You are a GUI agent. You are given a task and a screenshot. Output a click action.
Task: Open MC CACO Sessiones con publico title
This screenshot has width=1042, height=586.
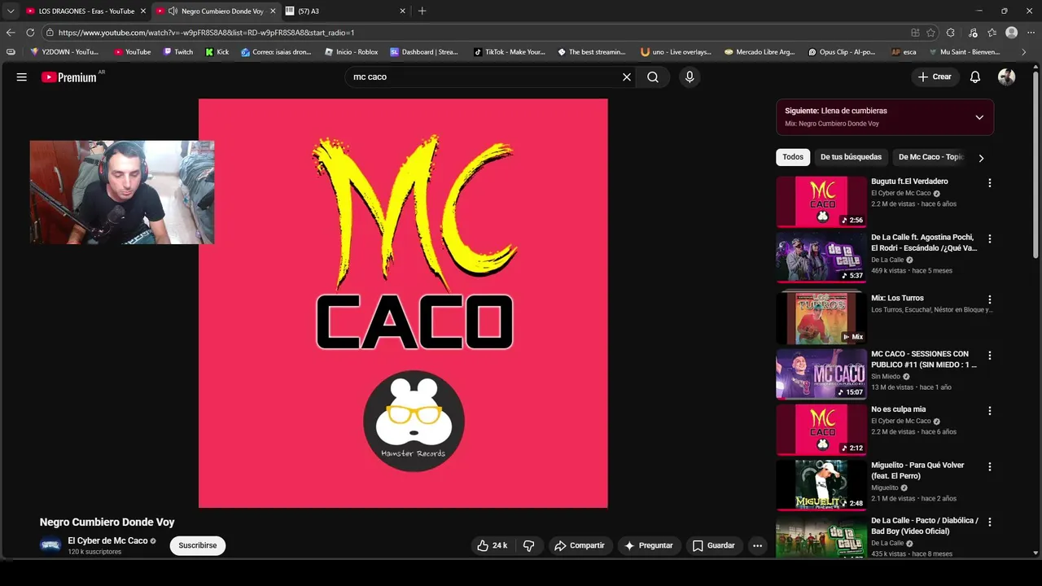tap(924, 360)
